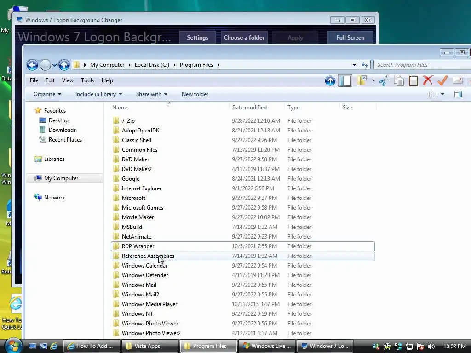The height and width of the screenshot is (353, 471).
Task: Click Settings in the Logon Background Changer window
Action: pyautogui.click(x=198, y=38)
